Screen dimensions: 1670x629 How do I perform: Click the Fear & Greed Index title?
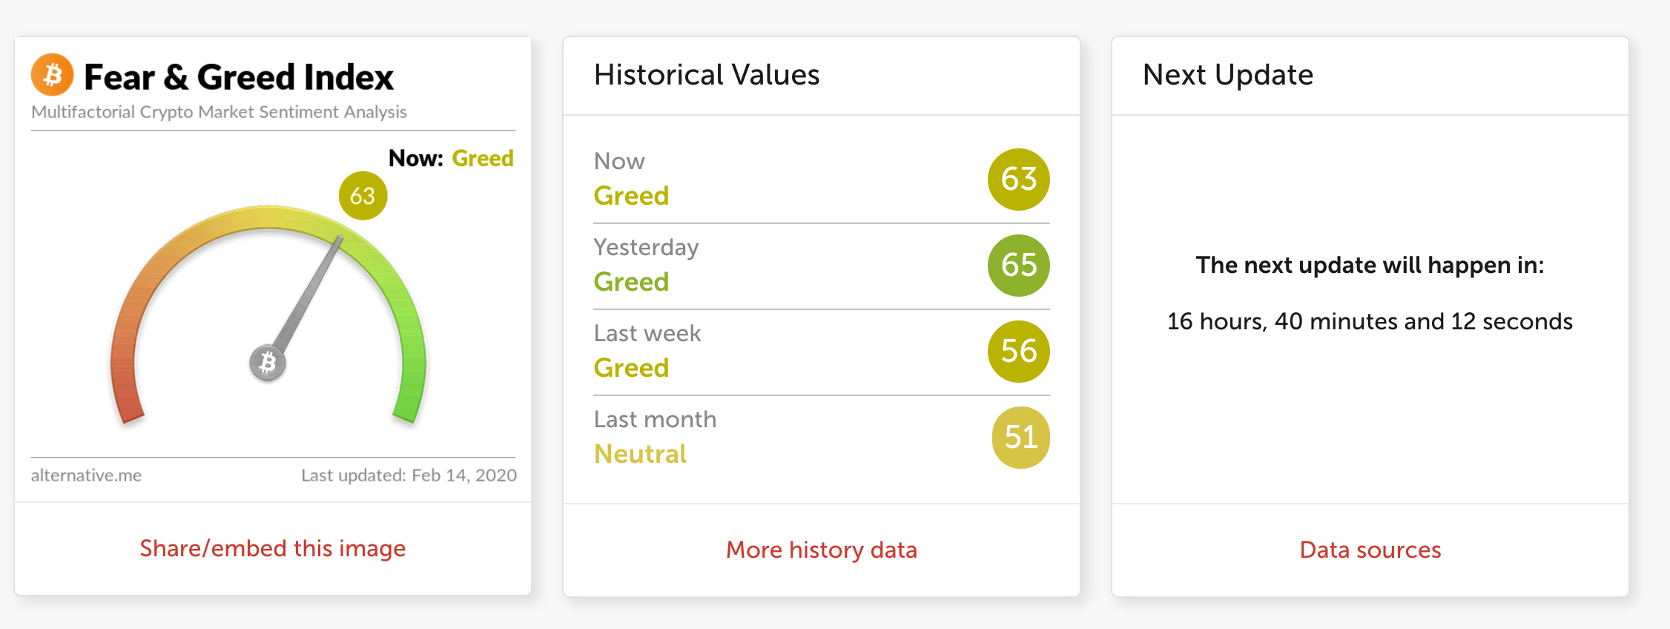pos(238,77)
